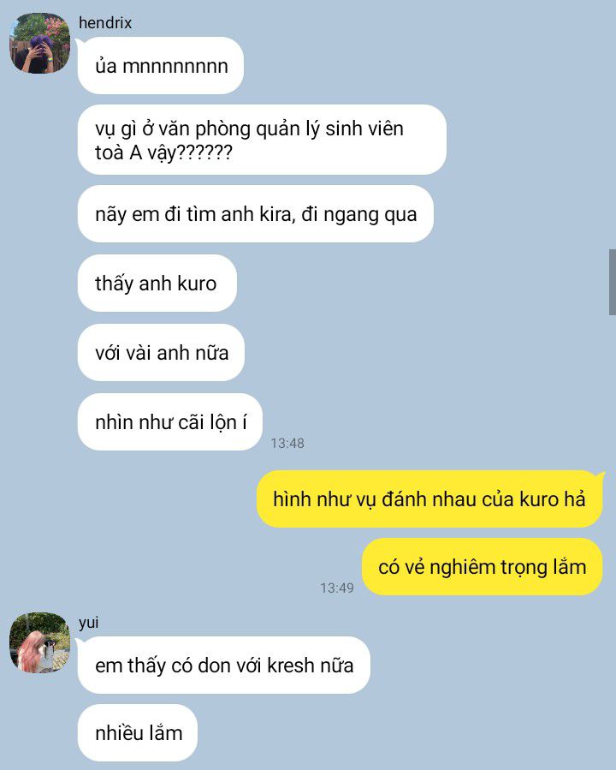This screenshot has height=770, width=616.
Task: Select yellow message 'hình như vụ đánh nhau của kuro hả'
Action: coord(429,499)
